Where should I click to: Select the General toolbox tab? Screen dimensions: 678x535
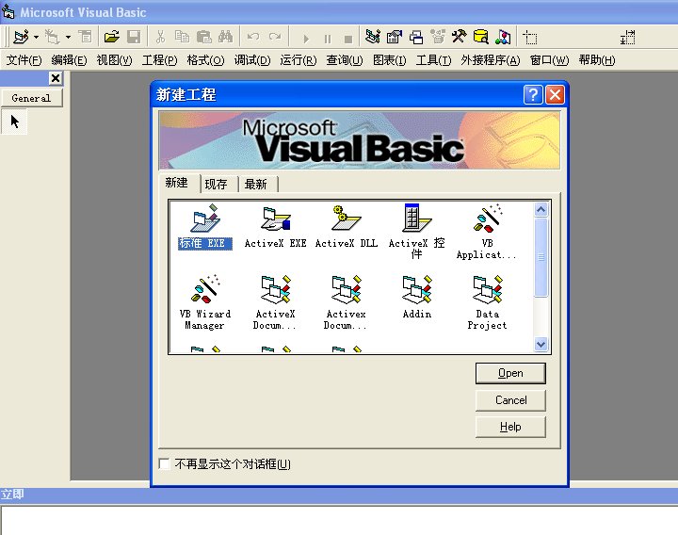point(31,98)
